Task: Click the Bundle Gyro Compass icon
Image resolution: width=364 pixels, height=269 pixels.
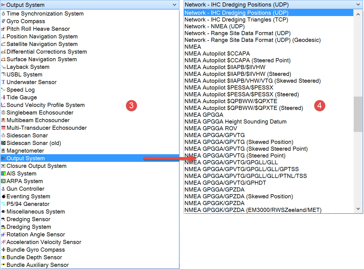Action: 3,250
